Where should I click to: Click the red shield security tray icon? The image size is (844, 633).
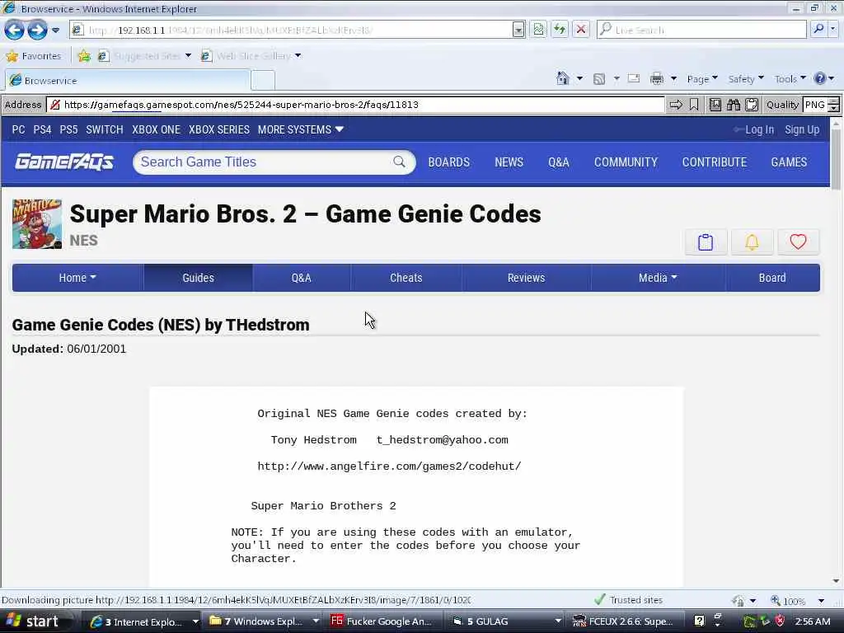(x=780, y=621)
